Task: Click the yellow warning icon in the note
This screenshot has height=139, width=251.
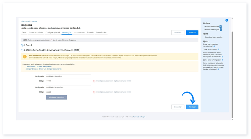Action: [25, 57]
